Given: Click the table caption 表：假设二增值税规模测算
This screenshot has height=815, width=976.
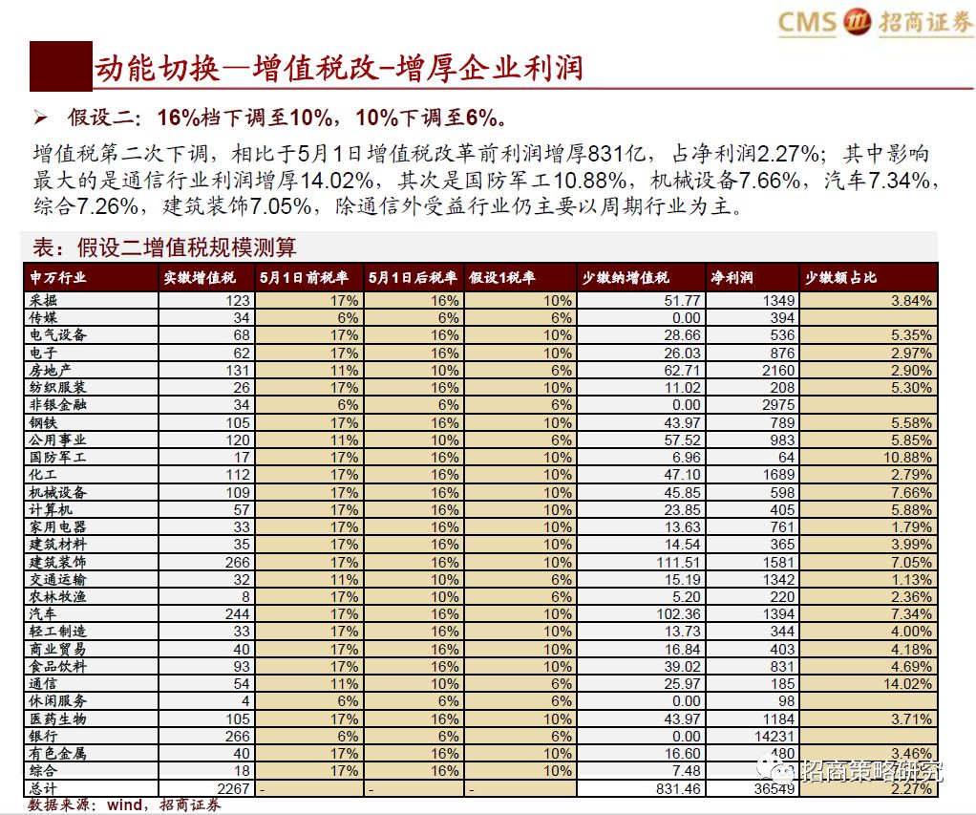Looking at the screenshot, I should 164,247.
